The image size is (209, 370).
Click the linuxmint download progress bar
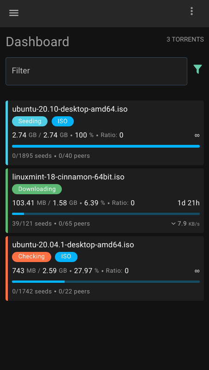(x=106, y=214)
